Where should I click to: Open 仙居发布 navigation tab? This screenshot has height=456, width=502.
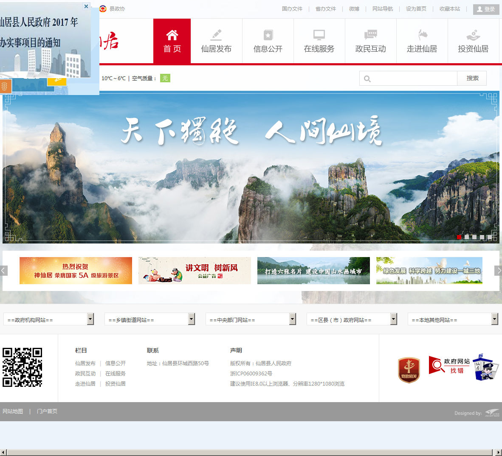click(x=216, y=41)
